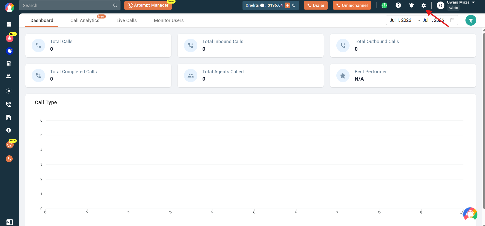
Task: Click the Total Agents Called icon
Action: [190, 76]
